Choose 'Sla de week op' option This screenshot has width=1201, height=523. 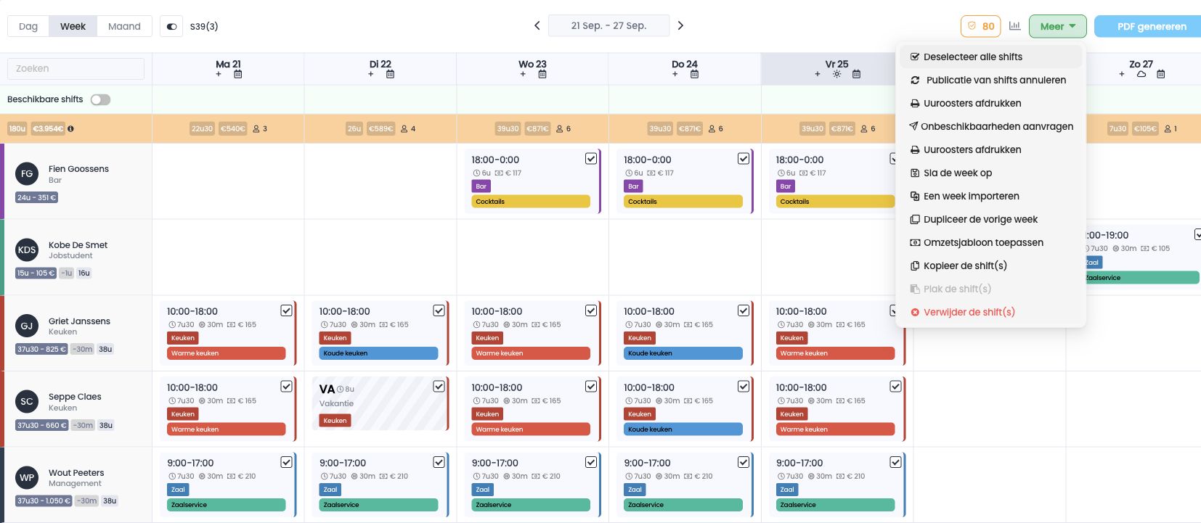coord(991,173)
